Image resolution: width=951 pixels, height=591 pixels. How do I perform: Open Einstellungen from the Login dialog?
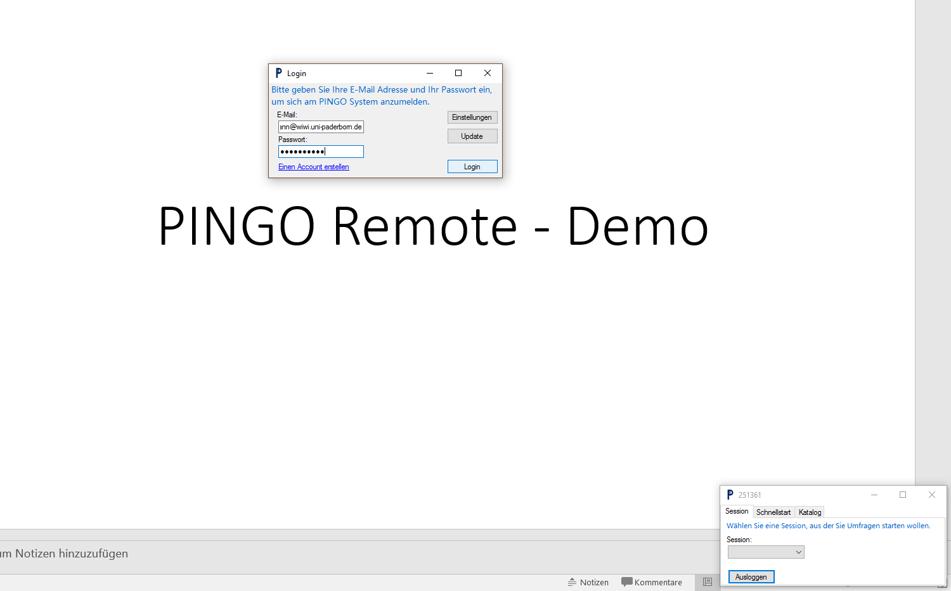(x=472, y=117)
